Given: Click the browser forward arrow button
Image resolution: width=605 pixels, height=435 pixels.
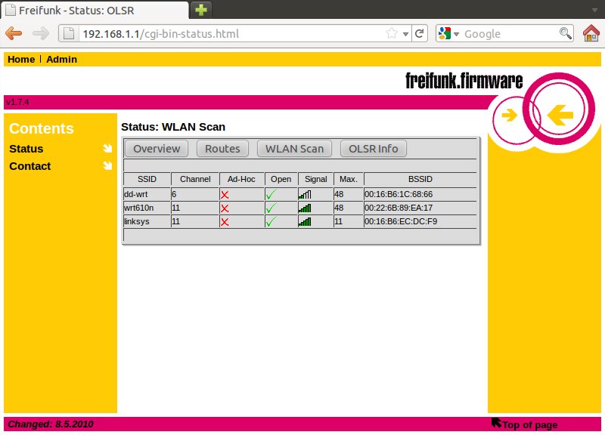Looking at the screenshot, I should tap(40, 33).
